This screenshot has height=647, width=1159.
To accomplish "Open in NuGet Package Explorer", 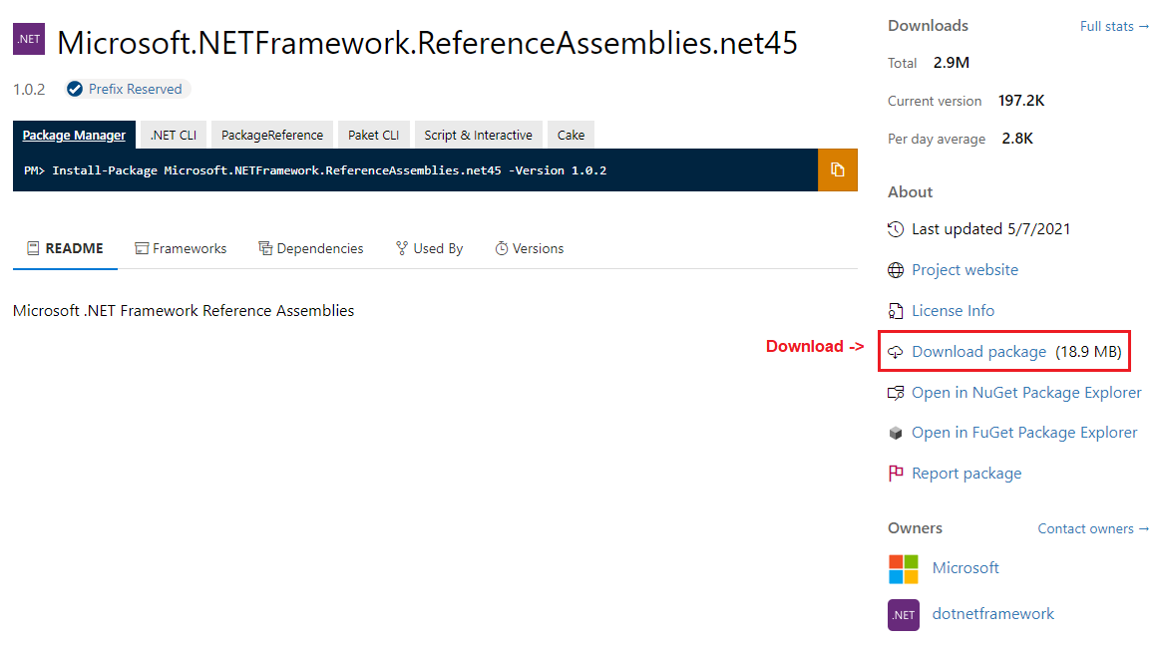I will click(1025, 393).
